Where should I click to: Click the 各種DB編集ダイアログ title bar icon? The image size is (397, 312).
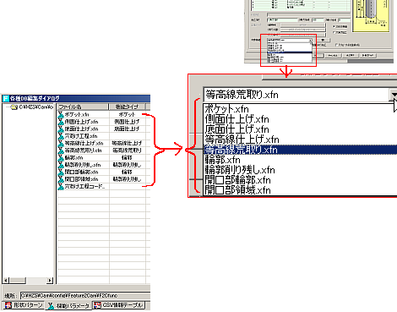pos(6,98)
